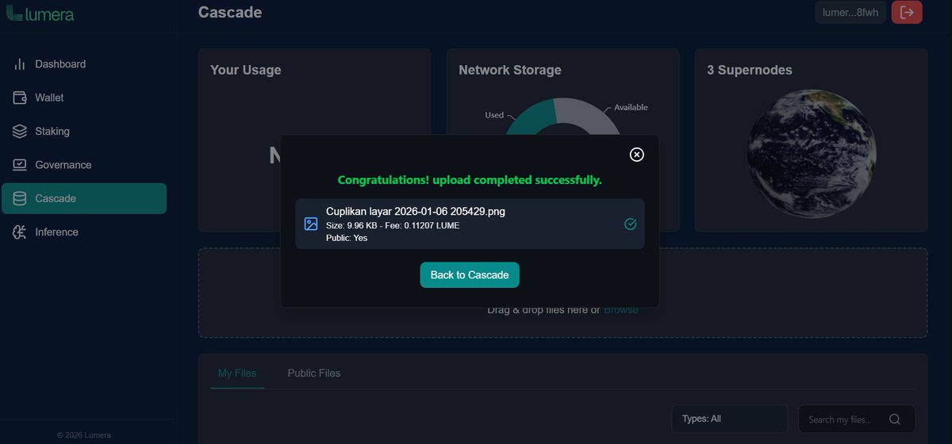Click the 3 Supernodes heading

(x=750, y=70)
